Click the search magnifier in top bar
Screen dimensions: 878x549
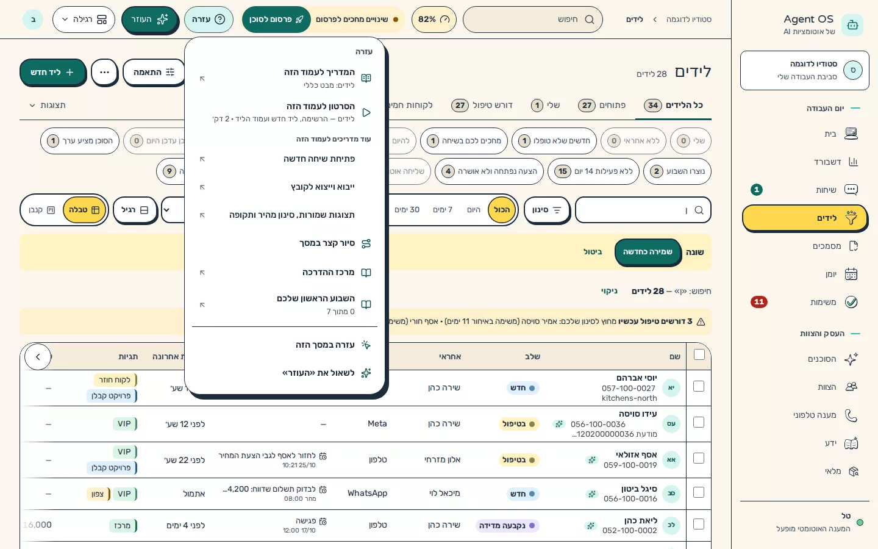click(x=590, y=20)
